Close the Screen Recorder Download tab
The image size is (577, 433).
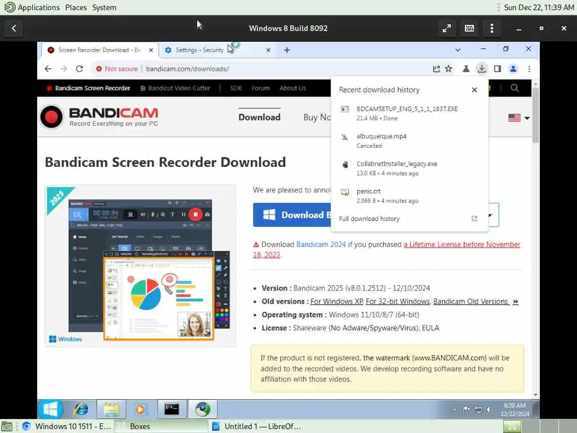pos(151,50)
